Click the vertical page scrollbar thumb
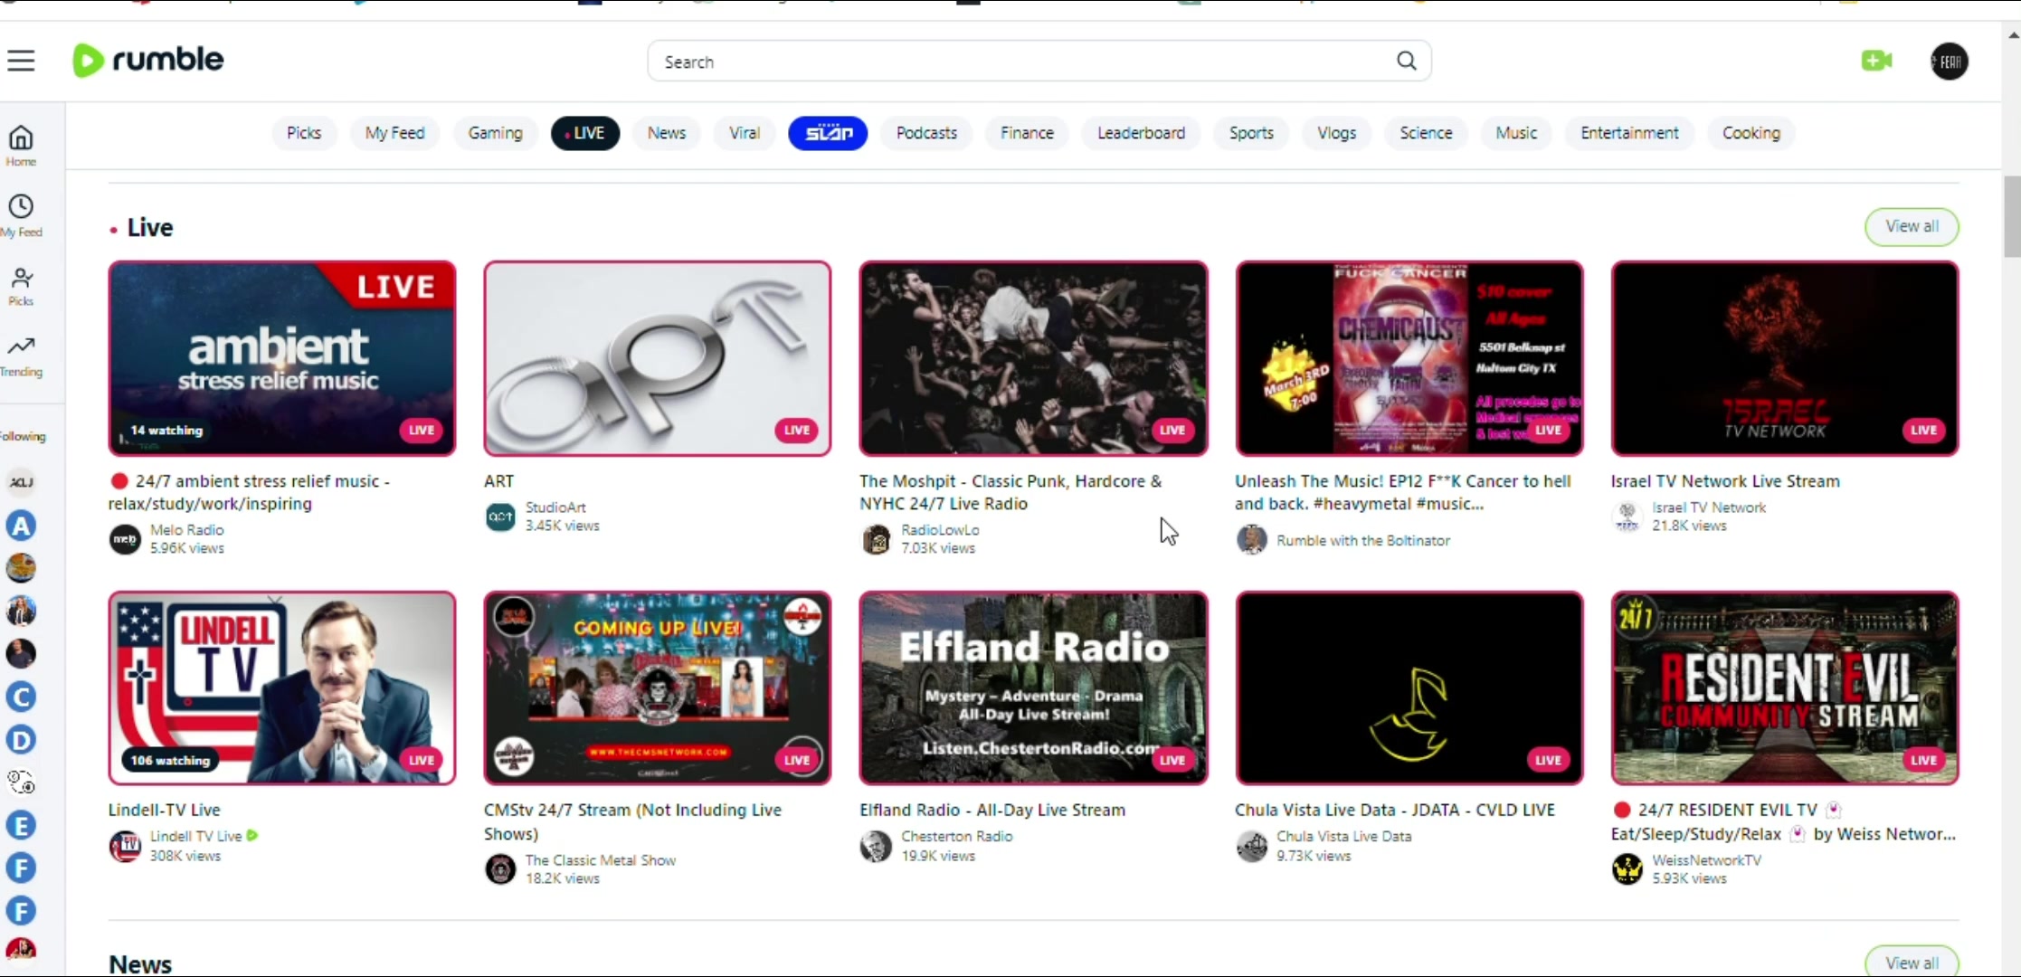 pyautogui.click(x=2012, y=217)
